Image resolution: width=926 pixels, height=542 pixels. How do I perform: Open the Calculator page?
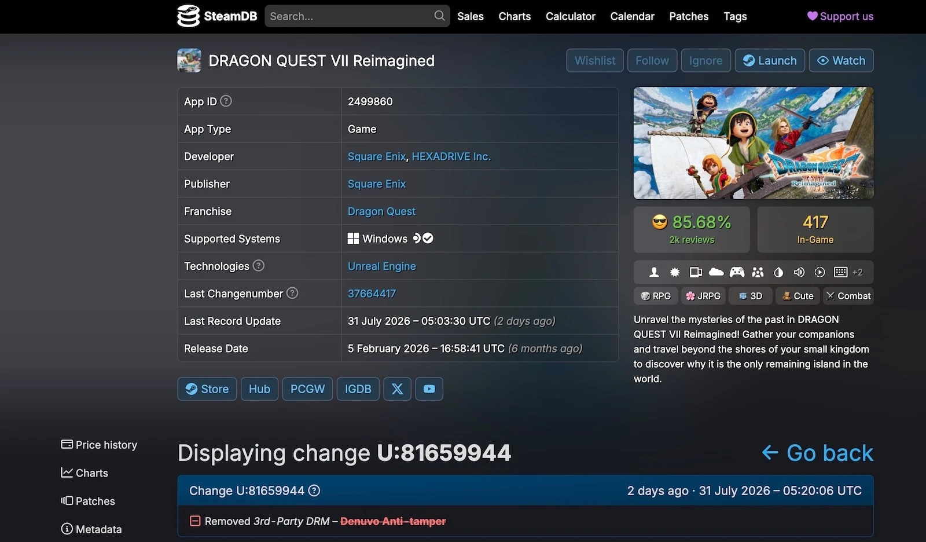tap(571, 16)
